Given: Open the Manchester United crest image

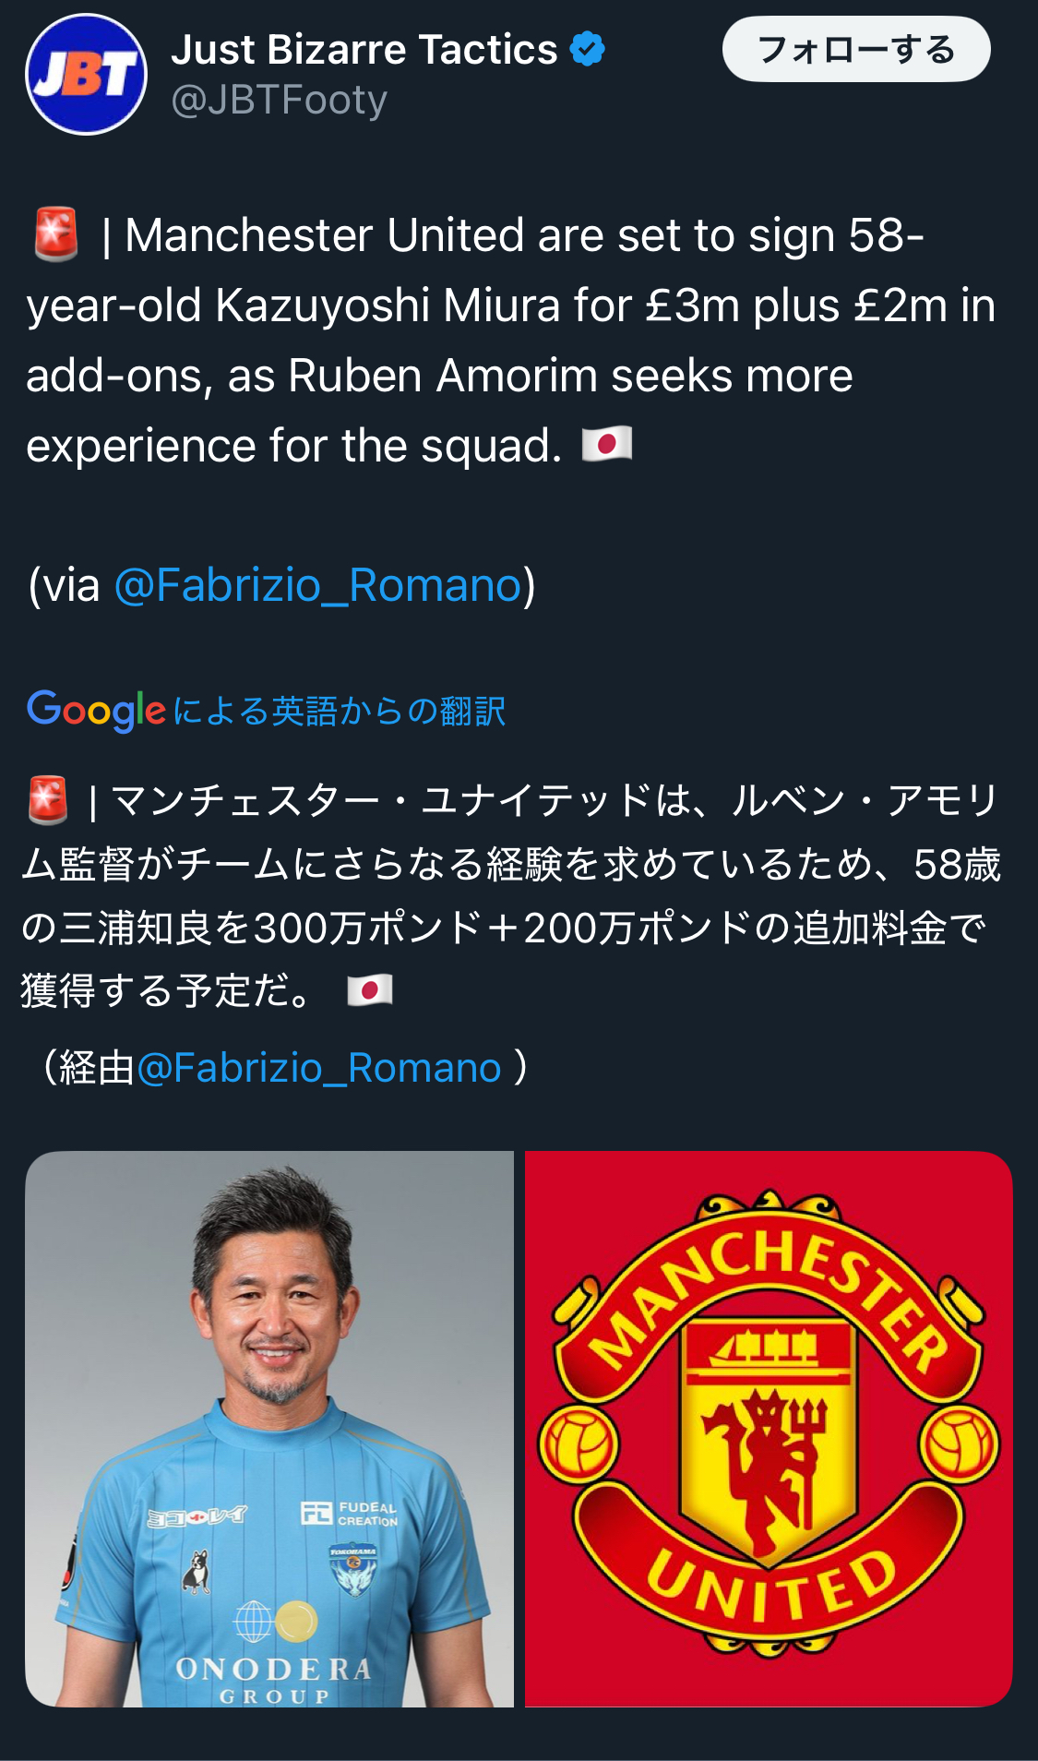Looking at the screenshot, I should 769,1428.
